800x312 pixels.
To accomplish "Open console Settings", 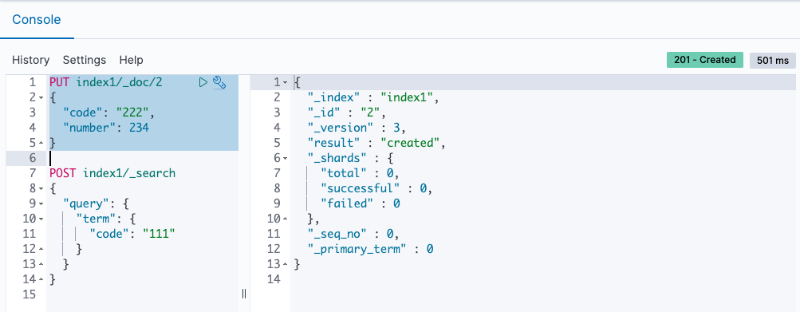I will pos(85,60).
